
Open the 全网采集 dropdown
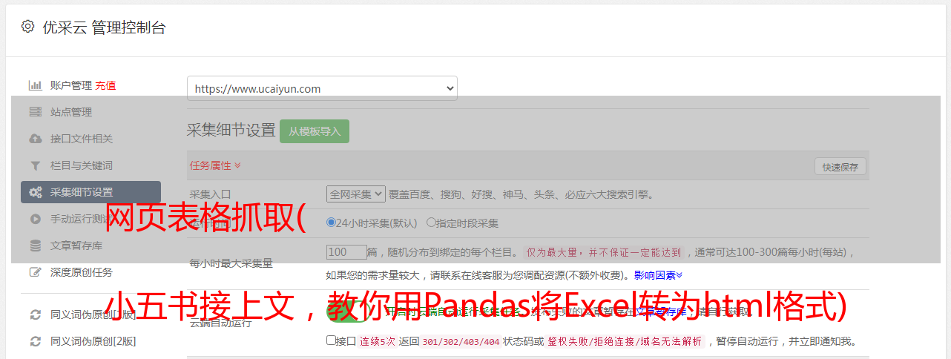[356, 194]
